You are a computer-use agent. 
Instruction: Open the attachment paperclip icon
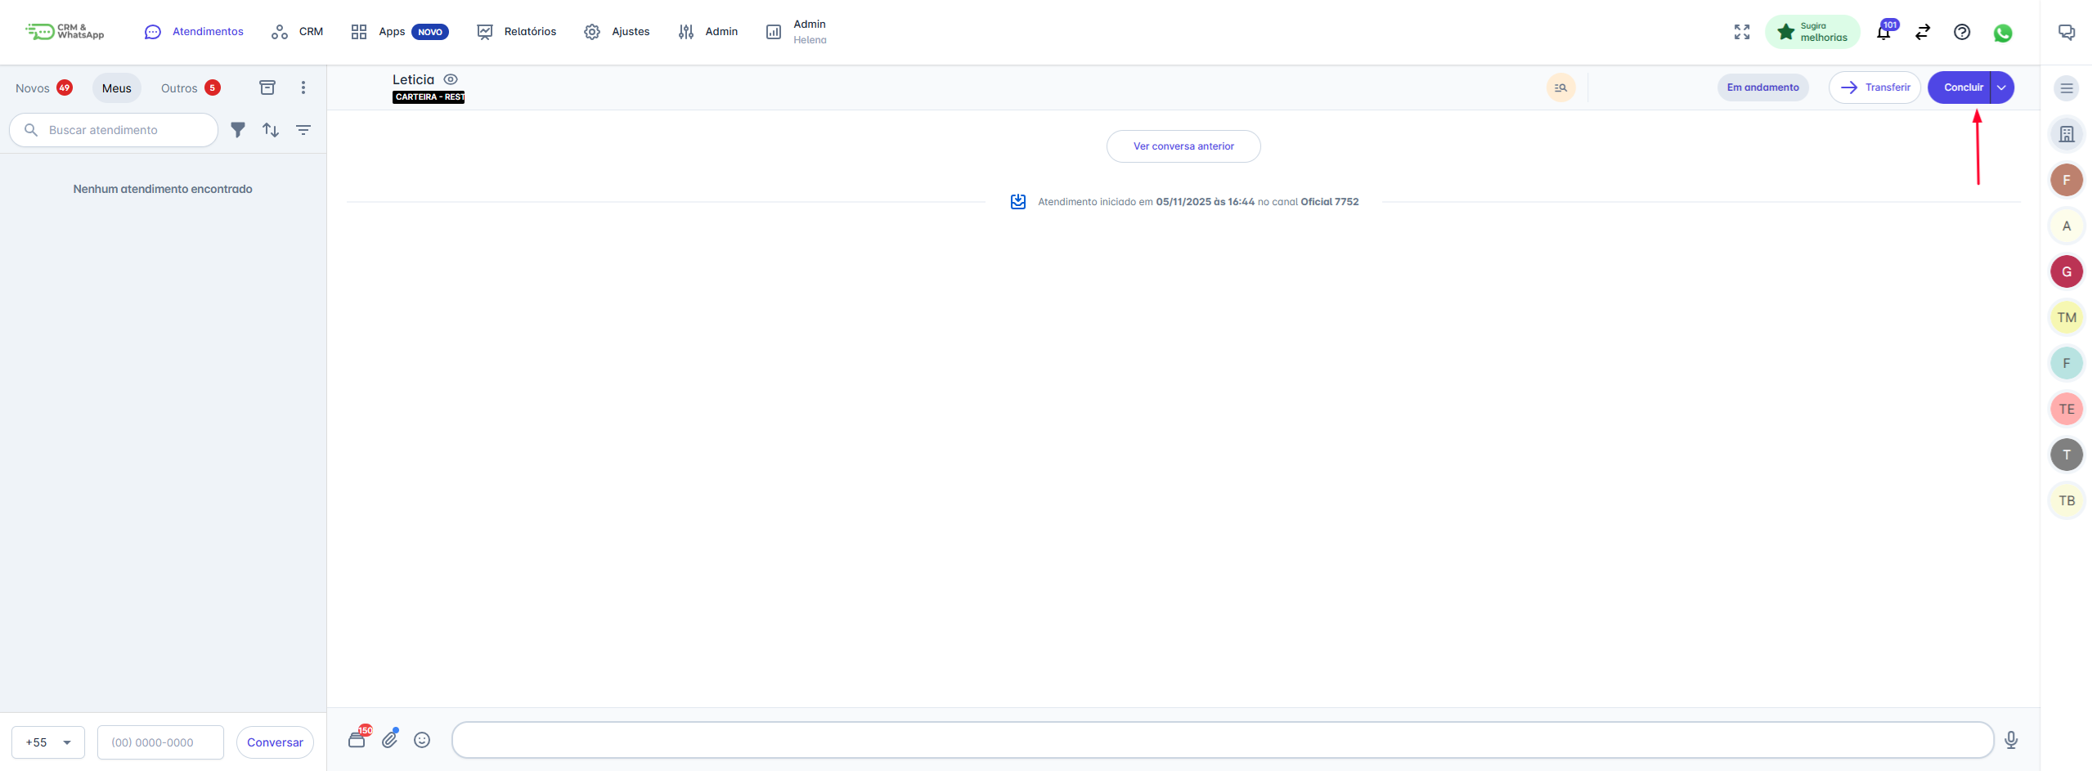(x=390, y=739)
